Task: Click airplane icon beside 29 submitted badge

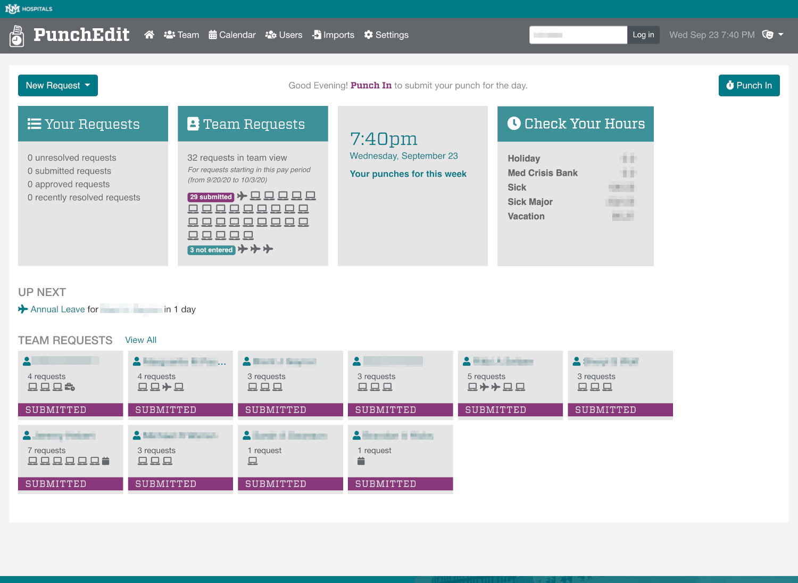Action: [x=242, y=196]
